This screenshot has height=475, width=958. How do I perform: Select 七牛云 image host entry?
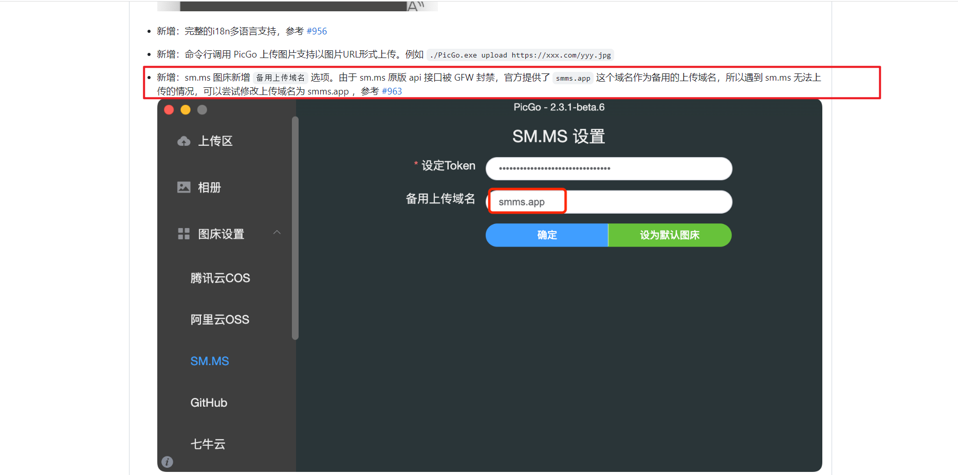pos(208,444)
